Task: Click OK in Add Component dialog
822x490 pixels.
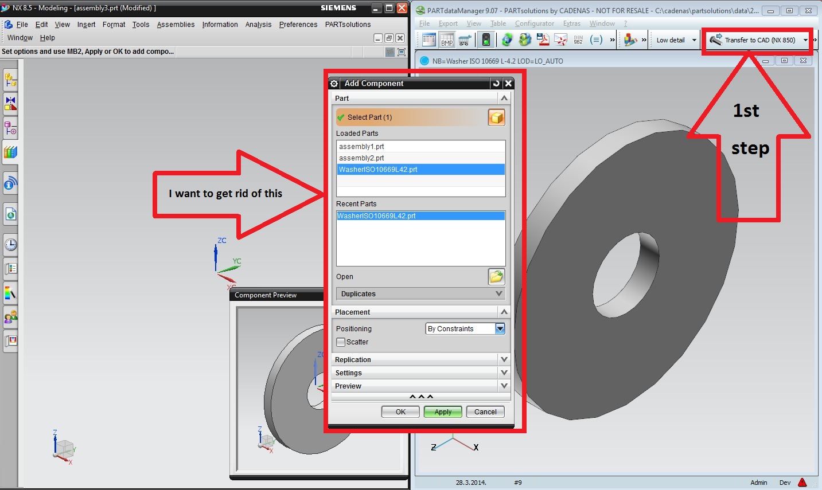Action: pos(400,411)
